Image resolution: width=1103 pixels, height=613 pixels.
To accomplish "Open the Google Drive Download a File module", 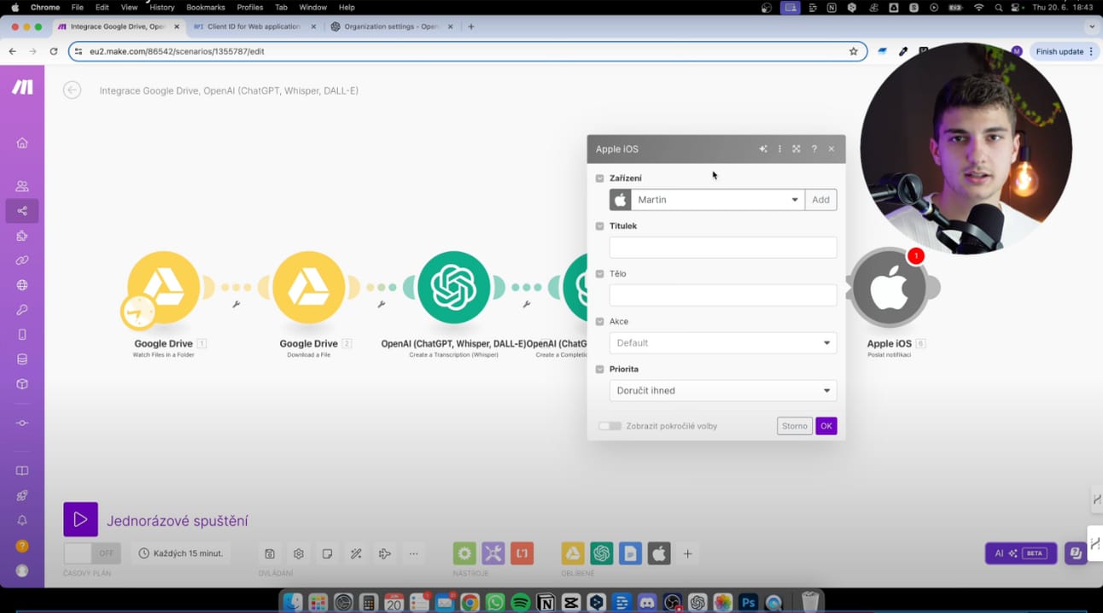I will pos(309,288).
